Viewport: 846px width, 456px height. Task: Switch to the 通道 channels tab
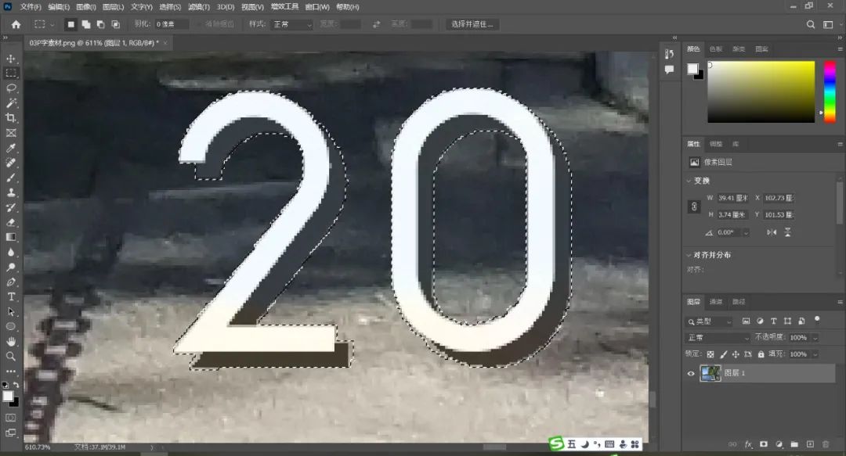click(x=716, y=302)
